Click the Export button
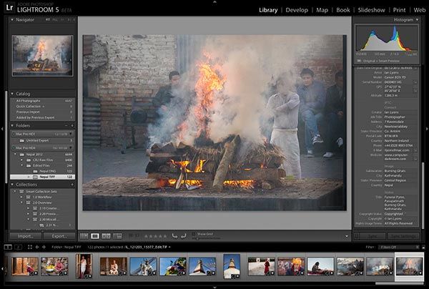429x289 pixels. click(59, 235)
